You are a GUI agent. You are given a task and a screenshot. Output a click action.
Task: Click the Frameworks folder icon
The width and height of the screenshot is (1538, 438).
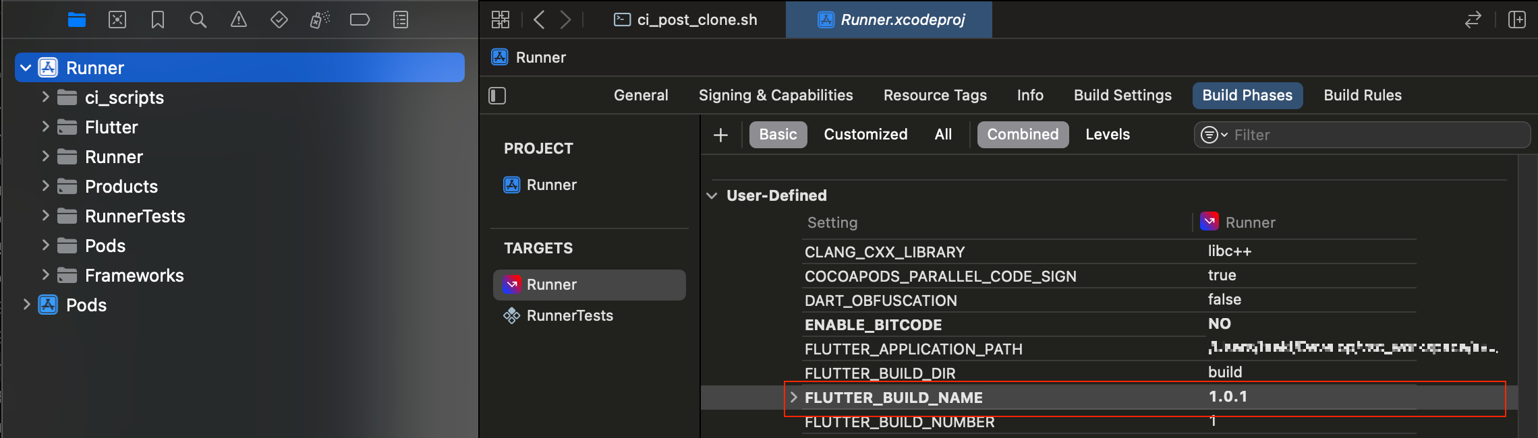click(67, 276)
